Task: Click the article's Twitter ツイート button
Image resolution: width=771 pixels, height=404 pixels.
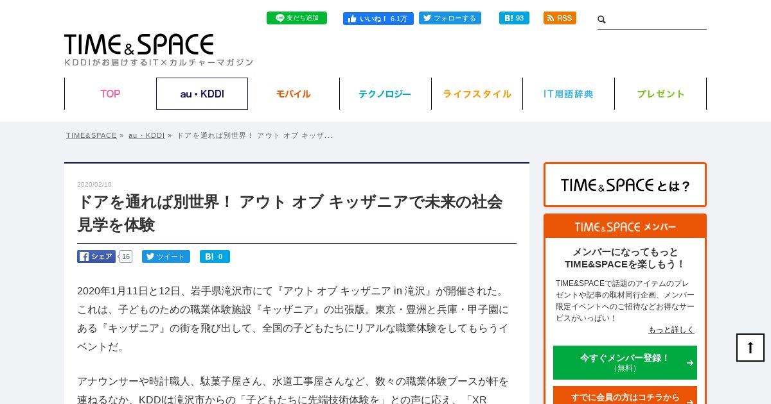Action: 166,257
